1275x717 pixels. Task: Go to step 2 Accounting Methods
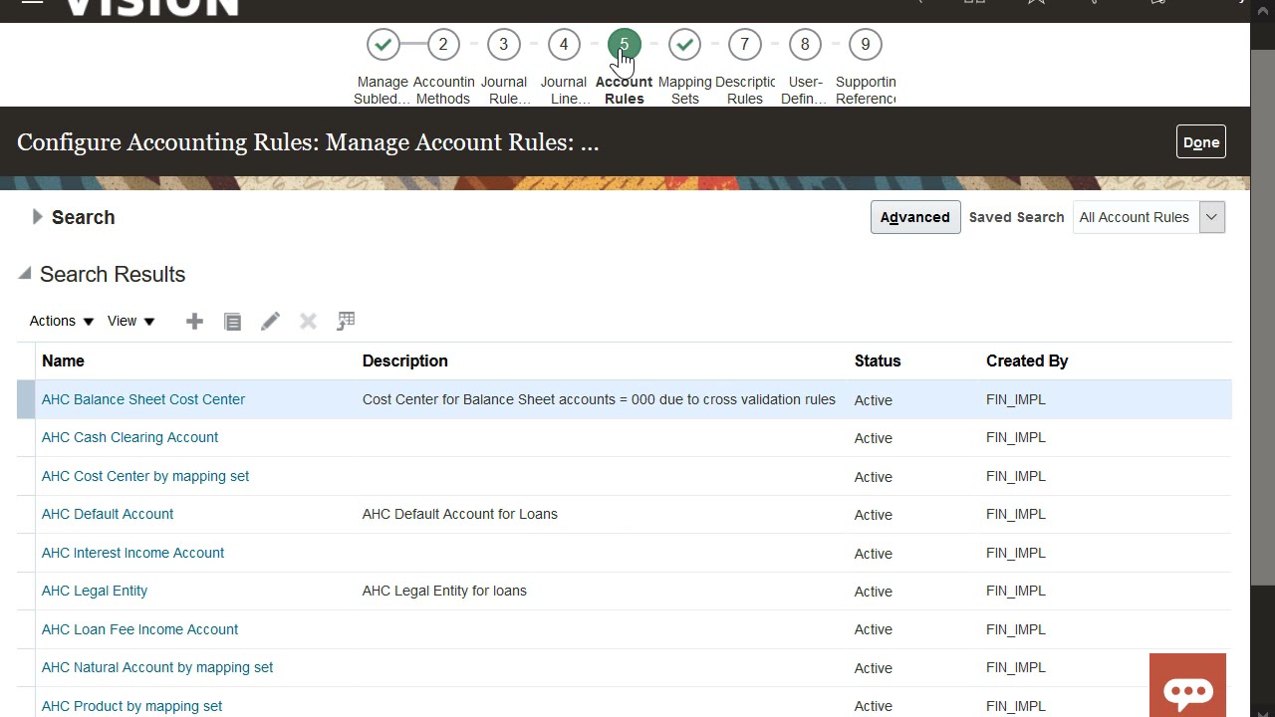click(443, 44)
